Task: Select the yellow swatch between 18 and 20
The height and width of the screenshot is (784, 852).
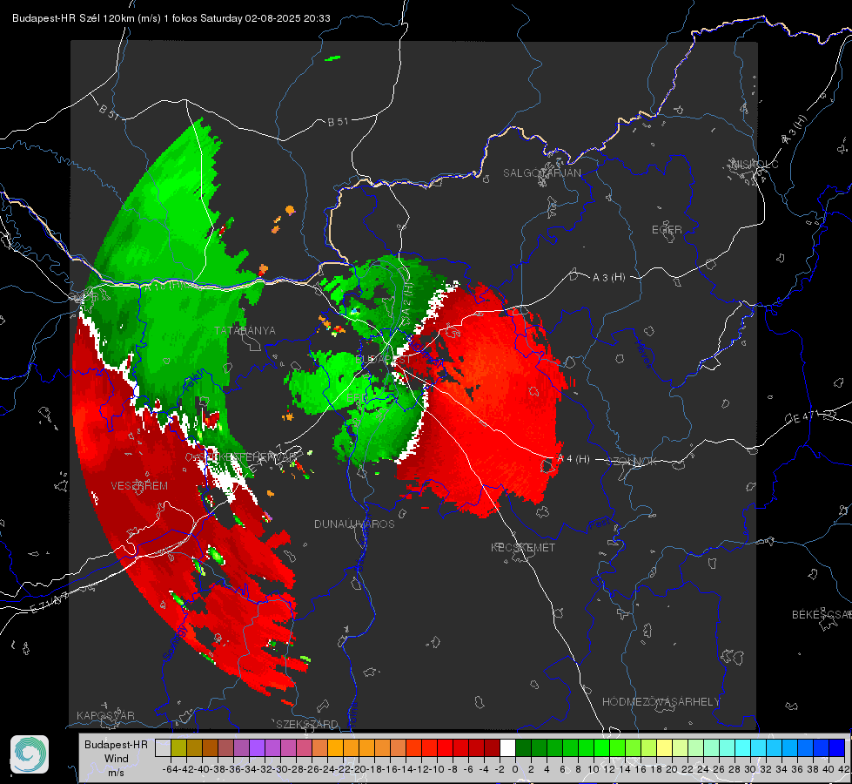Action: pos(664,747)
